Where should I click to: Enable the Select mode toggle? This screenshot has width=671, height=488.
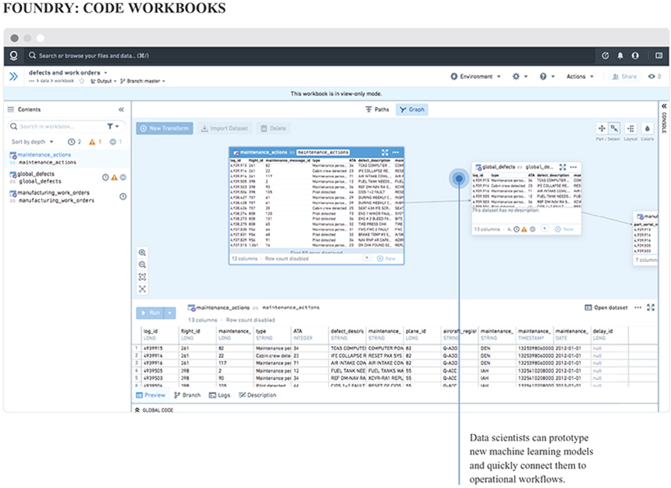(x=614, y=129)
